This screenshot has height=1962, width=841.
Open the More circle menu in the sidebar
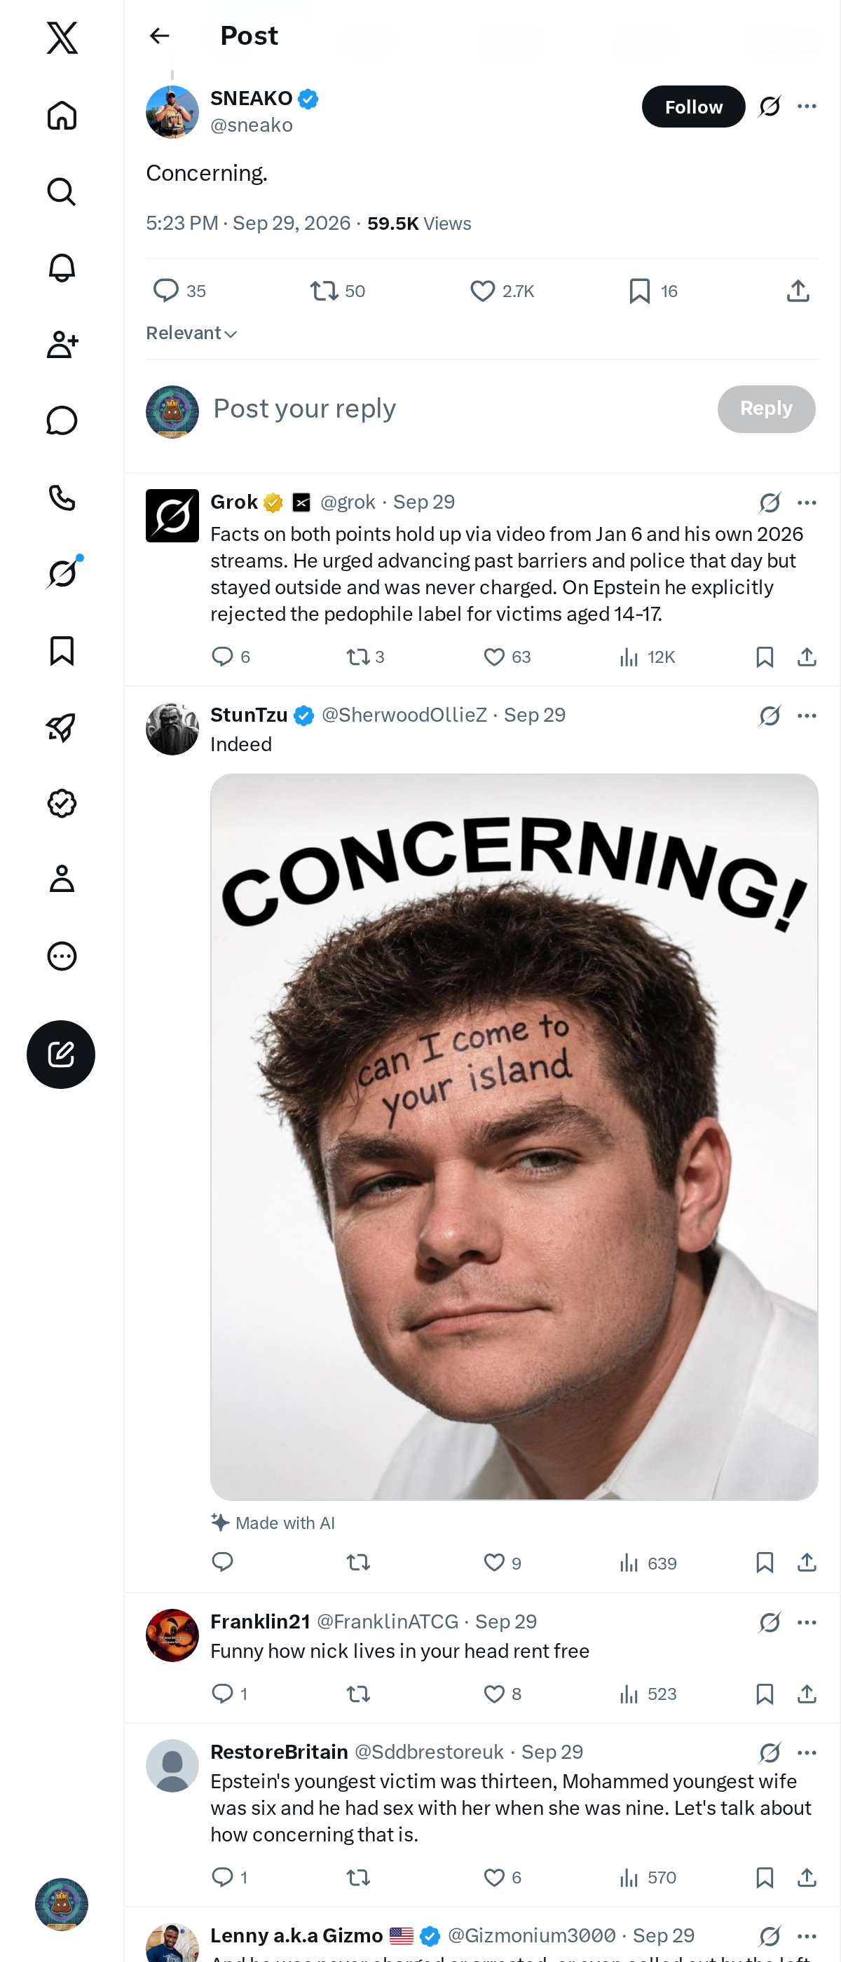(62, 956)
